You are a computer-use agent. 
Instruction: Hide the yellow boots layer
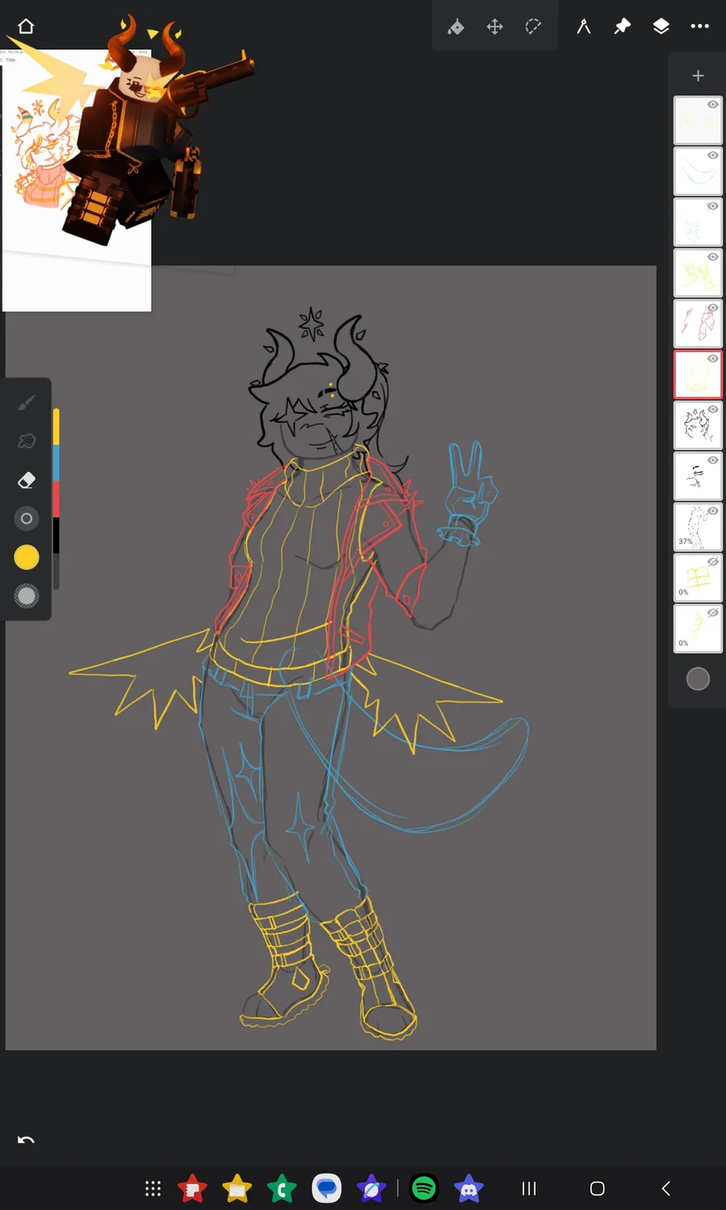(713, 257)
